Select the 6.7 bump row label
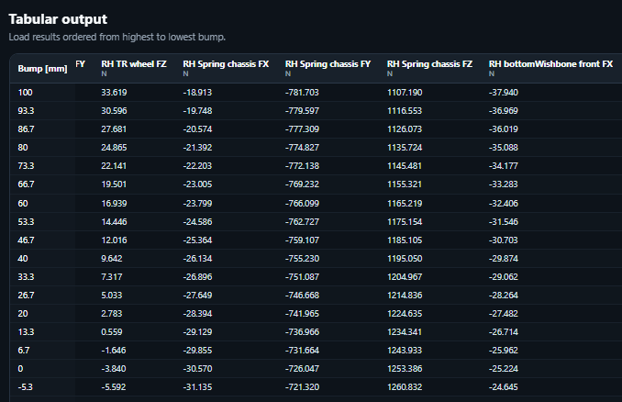Image resolution: width=622 pixels, height=402 pixels. 24,351
